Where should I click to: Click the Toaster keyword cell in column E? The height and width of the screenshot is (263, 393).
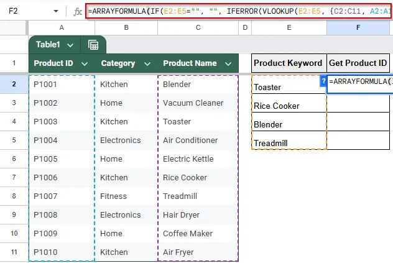click(289, 85)
